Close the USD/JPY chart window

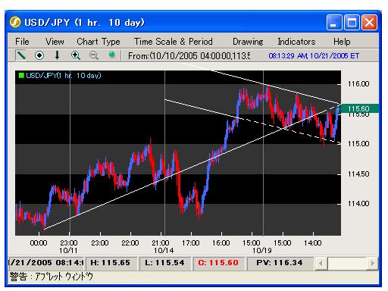[369, 23]
